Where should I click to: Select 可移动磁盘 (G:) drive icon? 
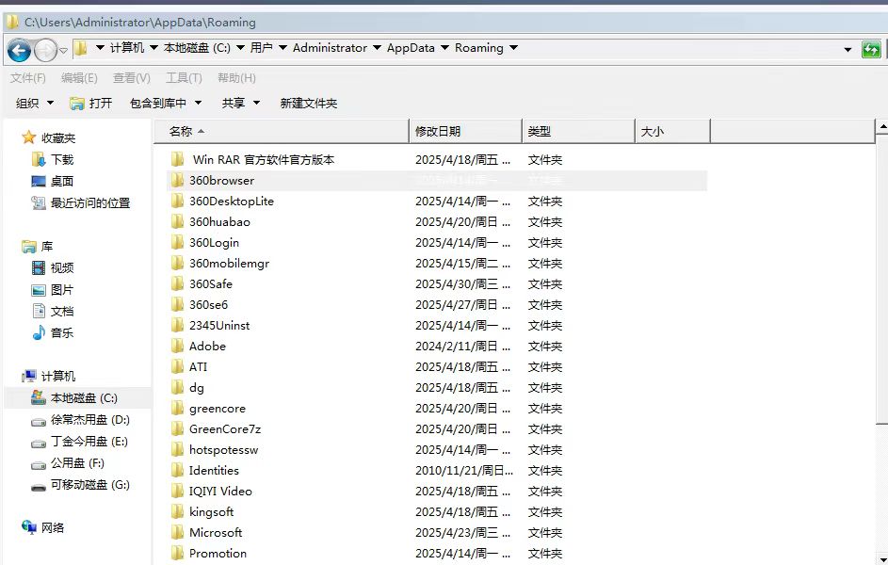coord(38,486)
